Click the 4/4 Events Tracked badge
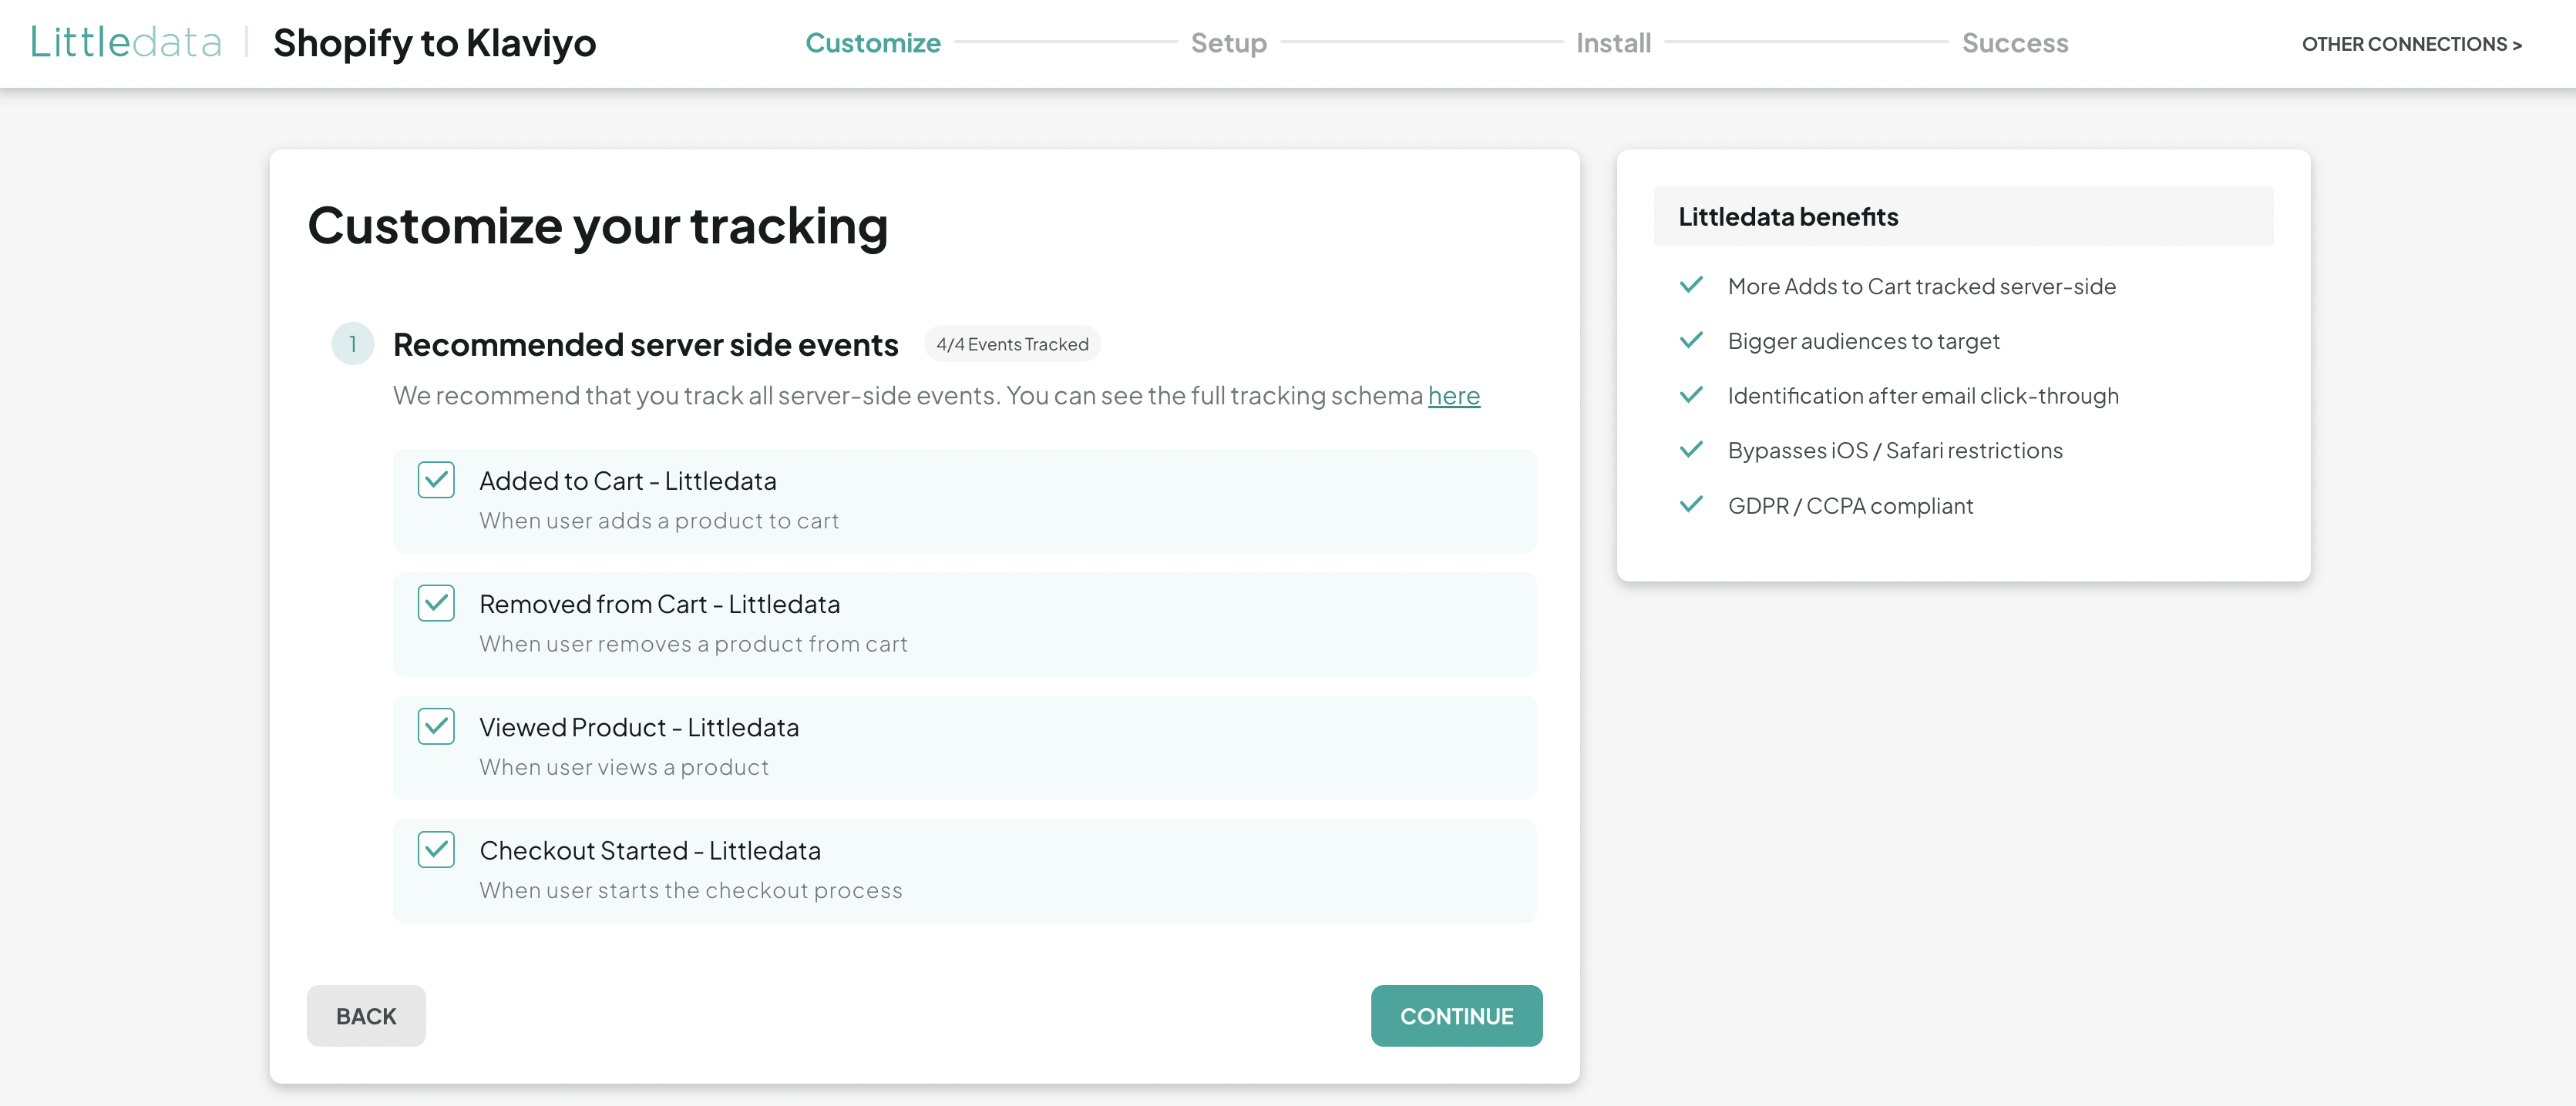 click(x=1012, y=345)
